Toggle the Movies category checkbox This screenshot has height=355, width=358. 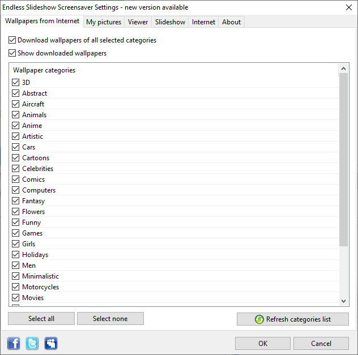[15, 297]
